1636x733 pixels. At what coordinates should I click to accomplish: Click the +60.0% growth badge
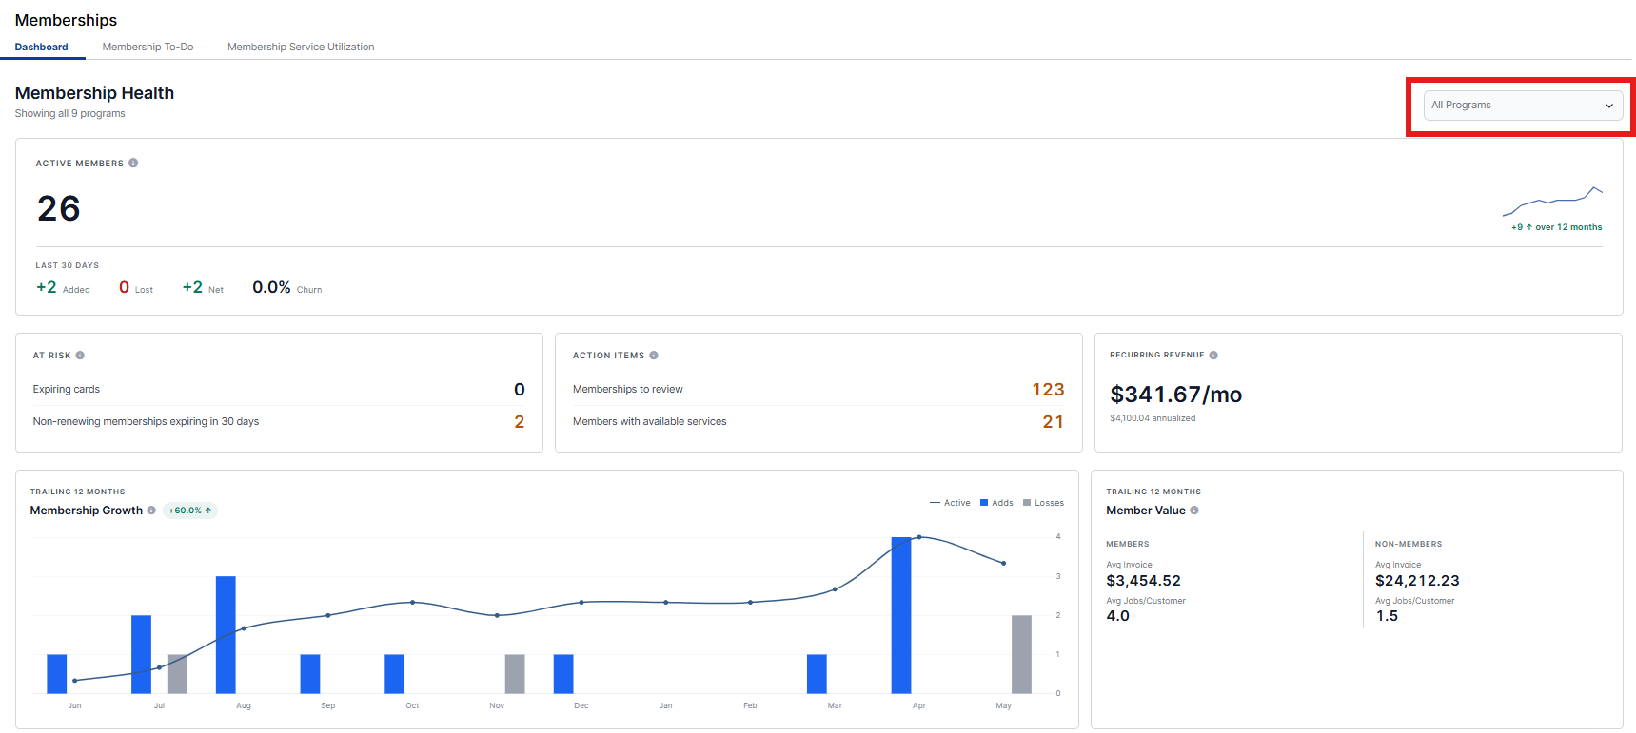point(190,511)
